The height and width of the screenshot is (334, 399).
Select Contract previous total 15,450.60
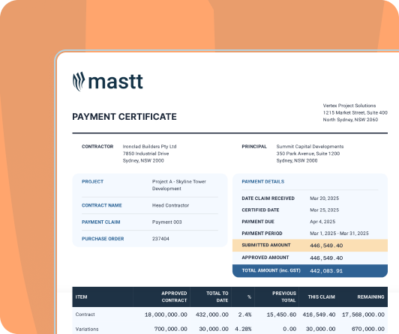[281, 315]
